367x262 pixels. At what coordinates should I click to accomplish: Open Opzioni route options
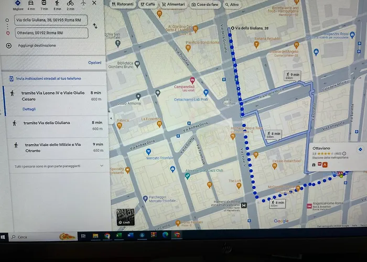95,63
